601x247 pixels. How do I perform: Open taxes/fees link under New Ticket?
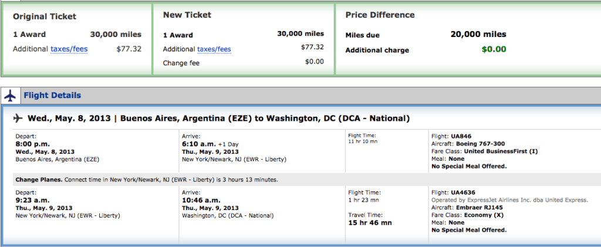[x=214, y=49]
